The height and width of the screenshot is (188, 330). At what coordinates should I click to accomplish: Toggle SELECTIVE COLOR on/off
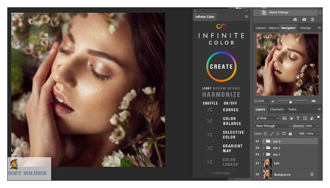pyautogui.click(x=233, y=135)
